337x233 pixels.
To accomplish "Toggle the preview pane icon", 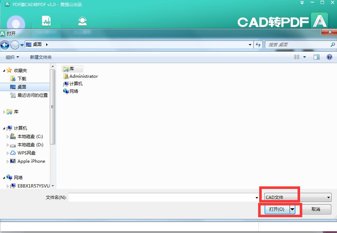I will pyautogui.click(x=316, y=57).
